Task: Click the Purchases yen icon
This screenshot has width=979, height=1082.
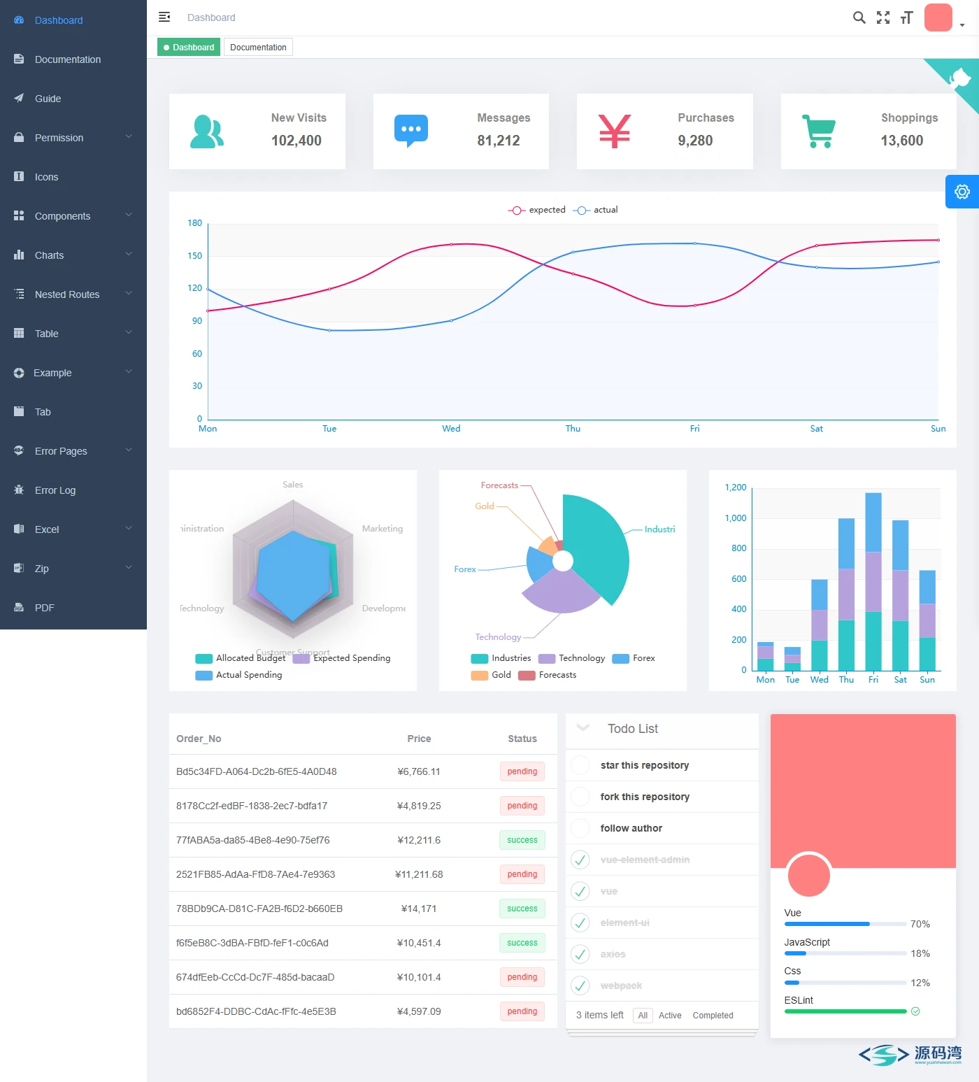Action: 615,131
